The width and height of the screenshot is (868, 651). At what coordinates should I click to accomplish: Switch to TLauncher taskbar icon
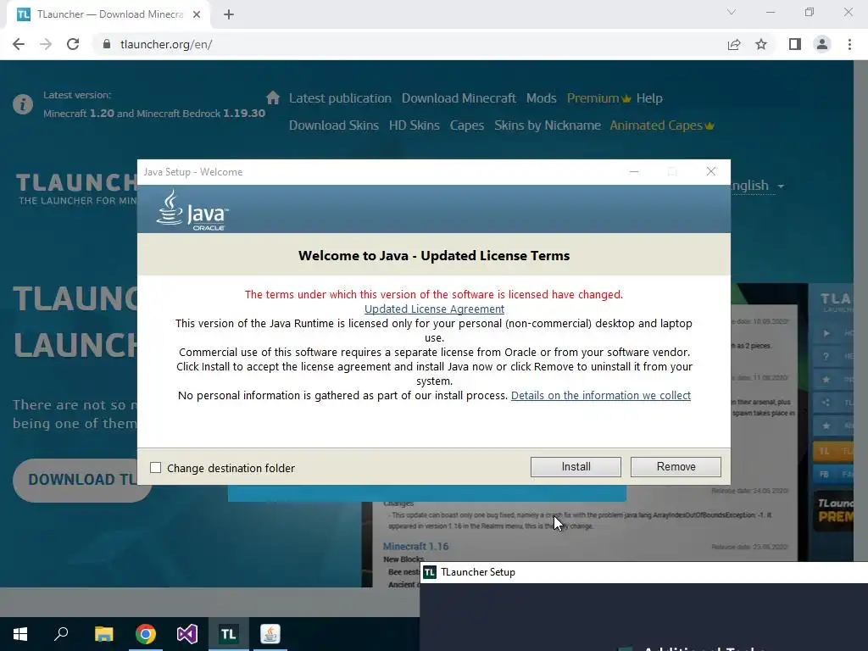click(229, 634)
